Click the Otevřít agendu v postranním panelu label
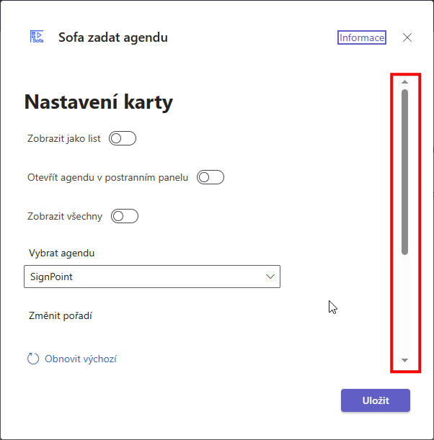Image resolution: width=434 pixels, height=440 pixels. 108,178
